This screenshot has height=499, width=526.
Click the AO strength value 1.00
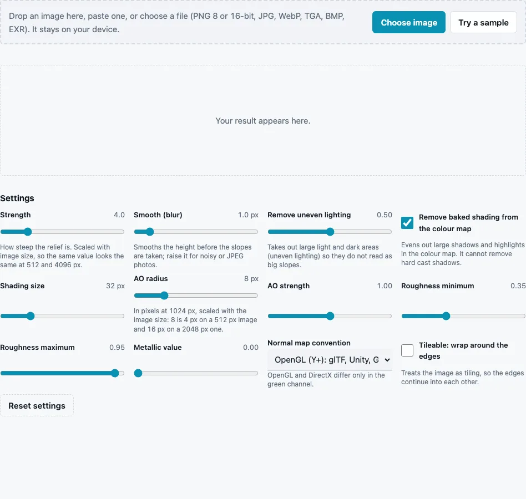click(385, 286)
